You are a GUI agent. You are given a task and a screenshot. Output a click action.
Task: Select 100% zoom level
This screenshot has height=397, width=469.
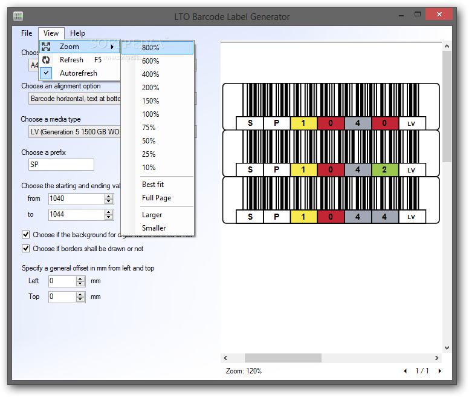click(157, 114)
